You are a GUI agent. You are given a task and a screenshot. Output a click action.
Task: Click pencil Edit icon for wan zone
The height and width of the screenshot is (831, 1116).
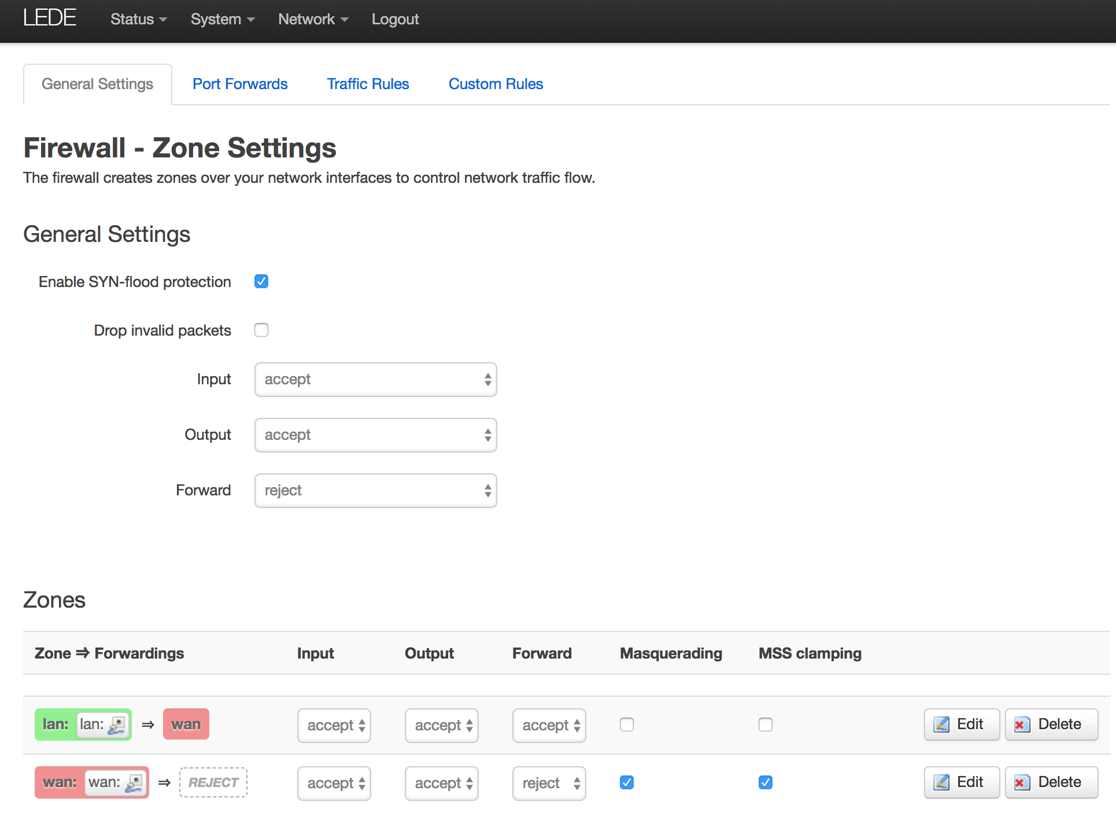942,782
